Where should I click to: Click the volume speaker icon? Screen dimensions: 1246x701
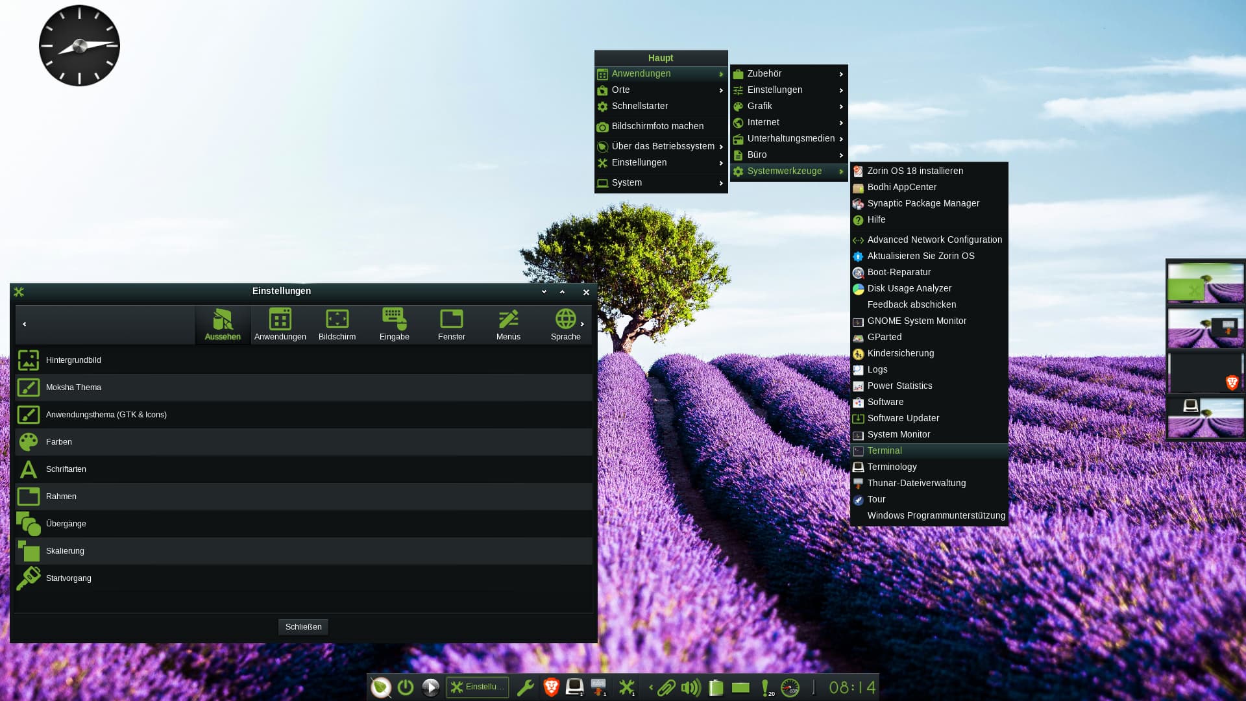click(690, 687)
